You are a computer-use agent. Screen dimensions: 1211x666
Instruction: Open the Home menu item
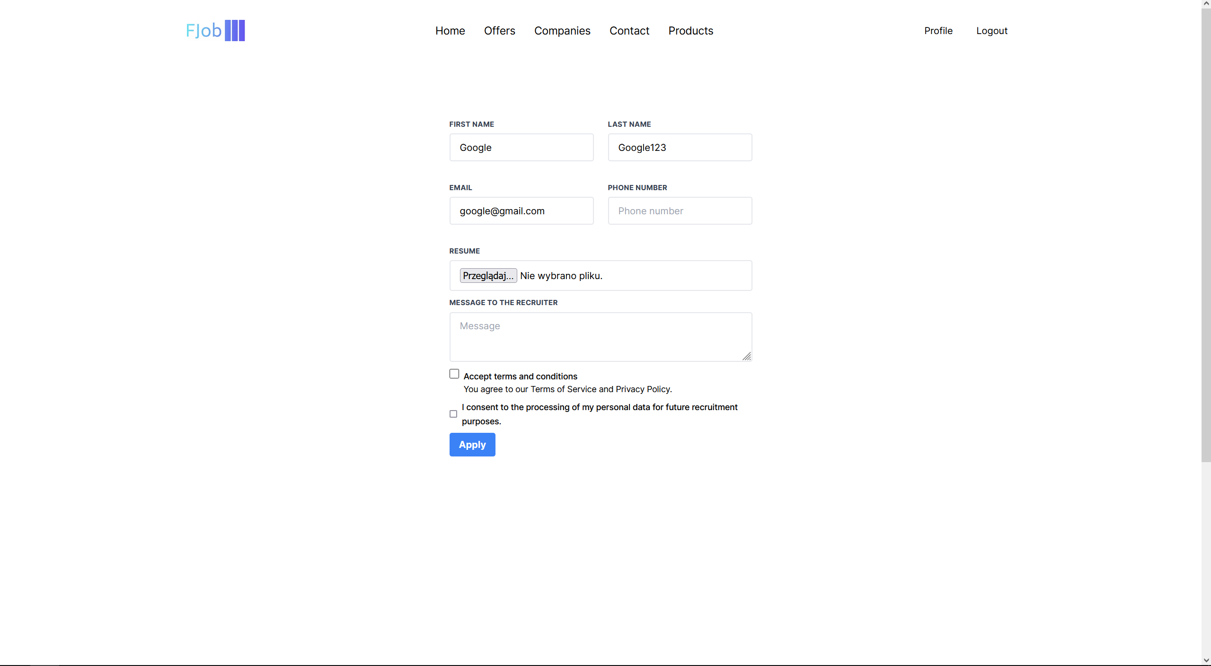[450, 31]
